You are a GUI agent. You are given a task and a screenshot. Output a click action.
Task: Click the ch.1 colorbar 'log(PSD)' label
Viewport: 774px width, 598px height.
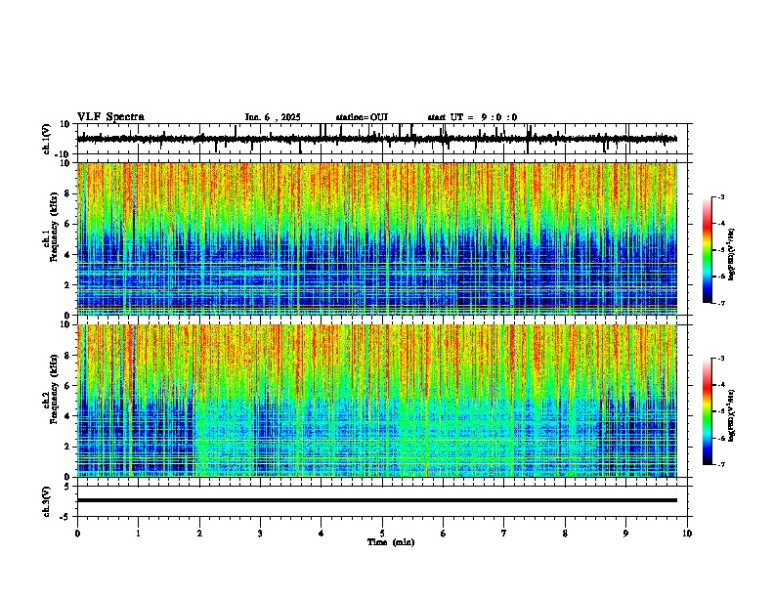[x=732, y=255]
